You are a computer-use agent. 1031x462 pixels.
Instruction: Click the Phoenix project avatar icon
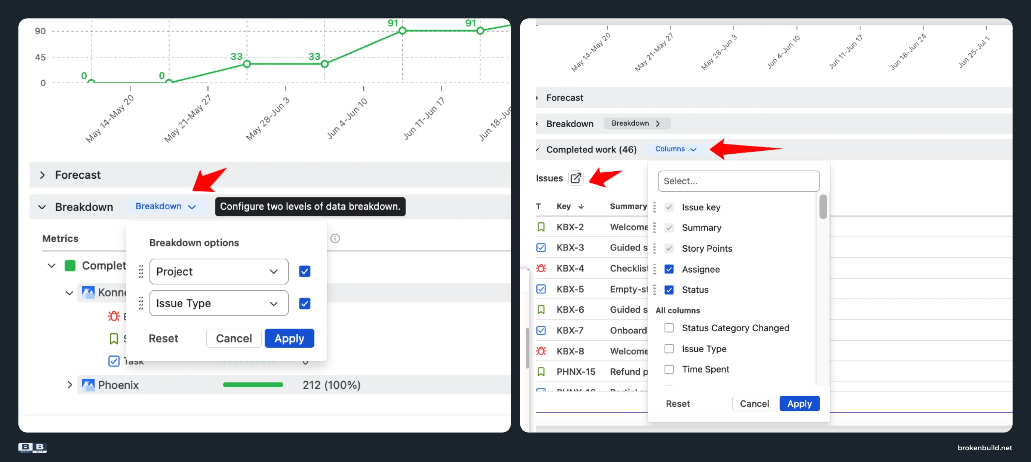pyautogui.click(x=88, y=385)
